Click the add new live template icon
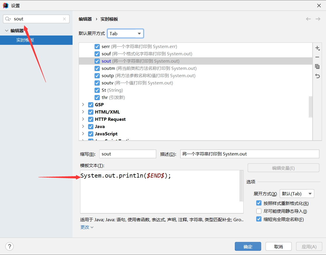 click(x=317, y=48)
